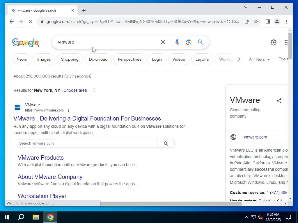Close the vmware - Google Search tab
Viewport: 298px width, 223px height.
tap(72, 10)
